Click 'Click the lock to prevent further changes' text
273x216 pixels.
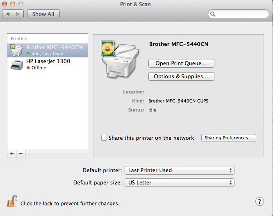pos(70,203)
